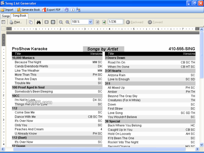Click the Songs by Artist heading

point(103,49)
